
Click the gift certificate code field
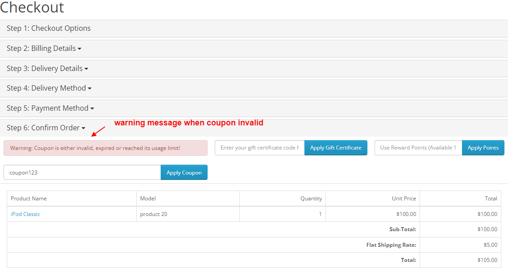click(259, 147)
